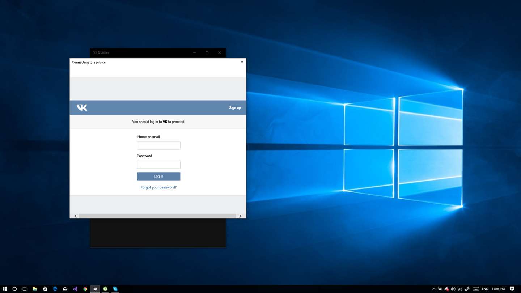Image resolution: width=521 pixels, height=293 pixels.
Task: Open Google Chrome from the taskbar
Action: (x=85, y=289)
